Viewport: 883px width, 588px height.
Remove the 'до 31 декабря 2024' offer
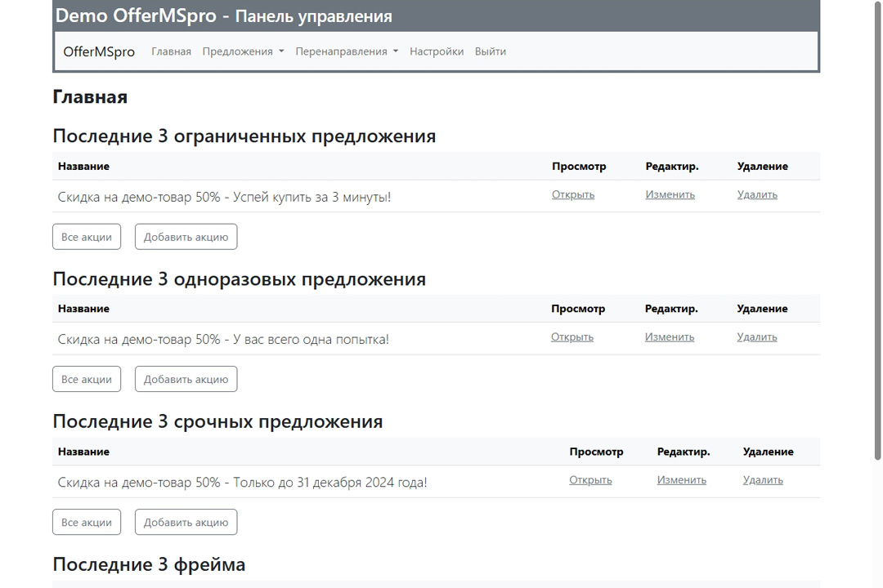click(763, 480)
